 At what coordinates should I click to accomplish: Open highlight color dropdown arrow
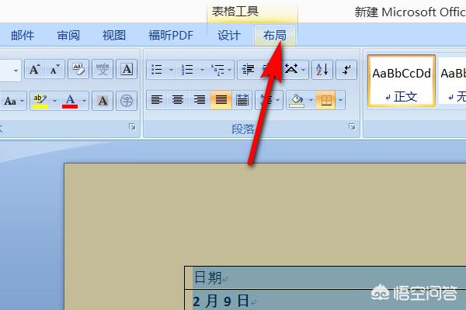tap(54, 102)
